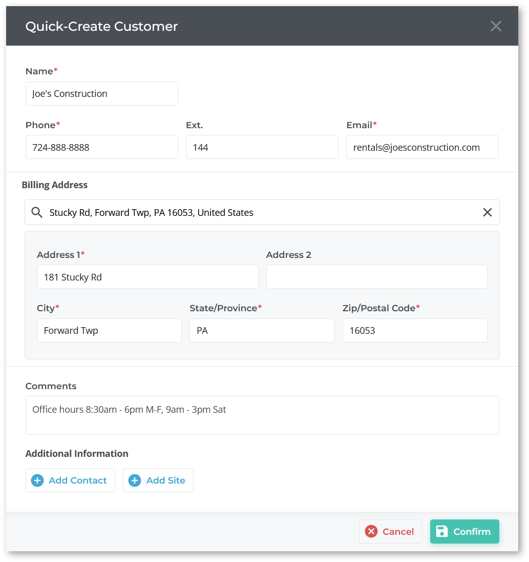Image resolution: width=529 pixels, height=562 pixels.
Task: Cancel customer creation
Action: pyautogui.click(x=391, y=531)
